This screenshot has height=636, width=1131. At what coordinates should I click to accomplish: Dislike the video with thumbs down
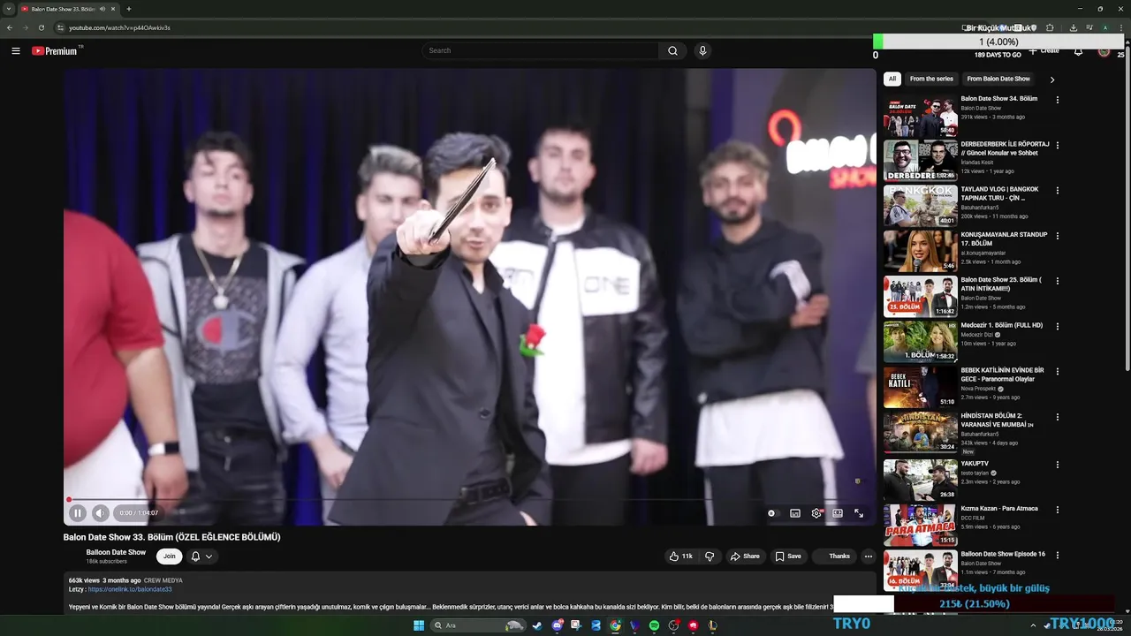point(710,556)
